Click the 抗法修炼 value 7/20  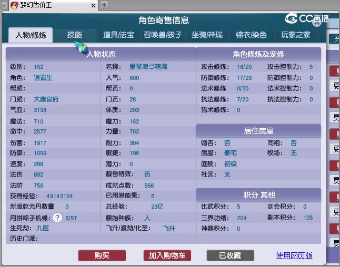tap(243, 99)
